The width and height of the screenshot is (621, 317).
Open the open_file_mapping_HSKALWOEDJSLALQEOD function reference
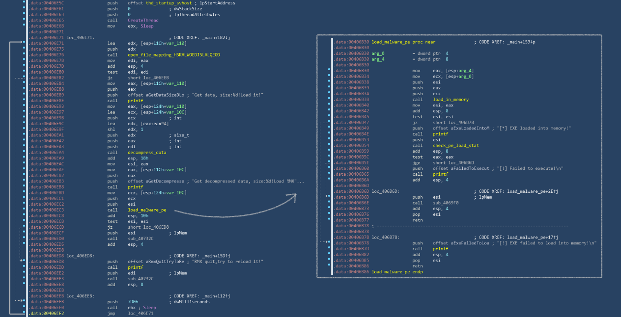(174, 55)
